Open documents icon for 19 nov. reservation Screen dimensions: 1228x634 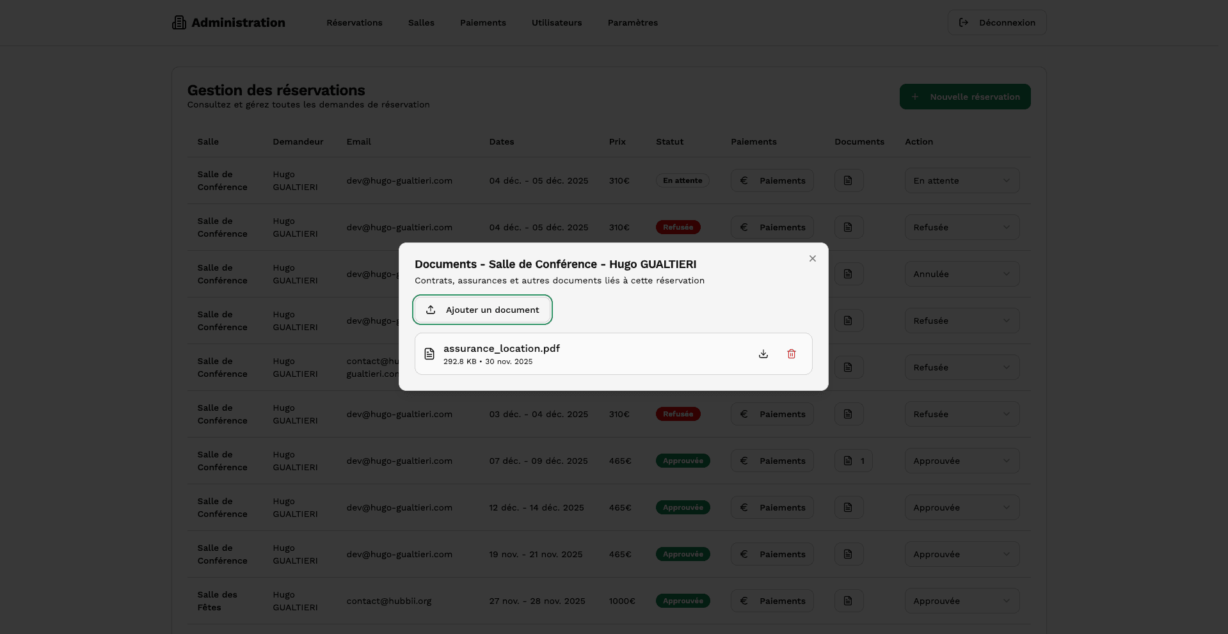pyautogui.click(x=848, y=554)
